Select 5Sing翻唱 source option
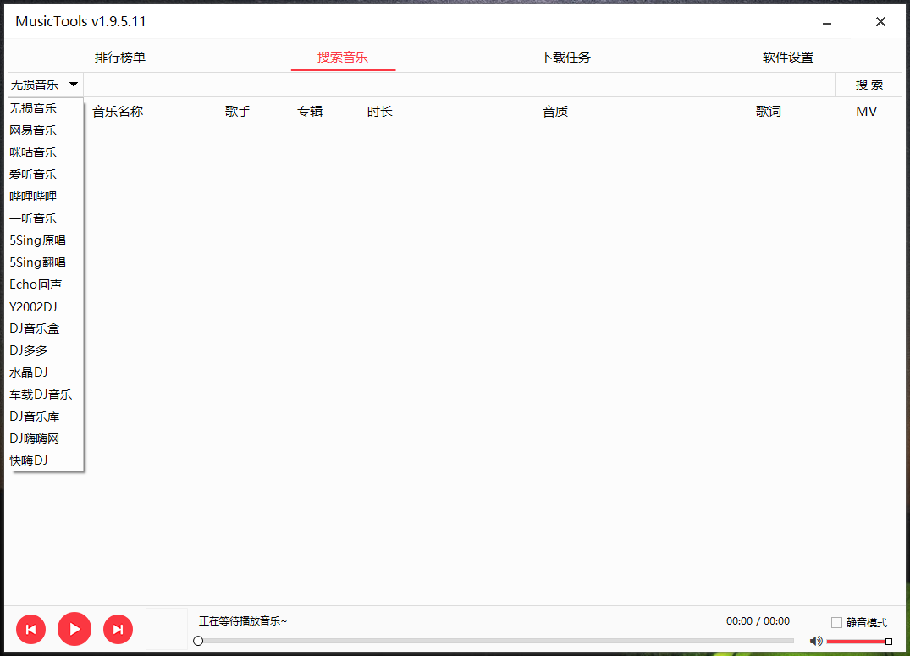The width and height of the screenshot is (910, 656). point(46,262)
